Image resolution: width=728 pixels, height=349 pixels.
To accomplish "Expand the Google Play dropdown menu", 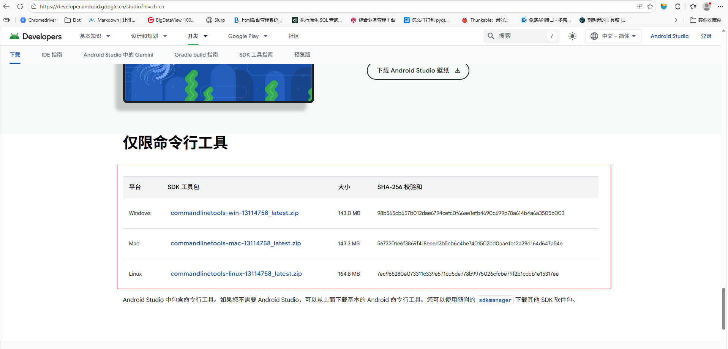I will (248, 36).
